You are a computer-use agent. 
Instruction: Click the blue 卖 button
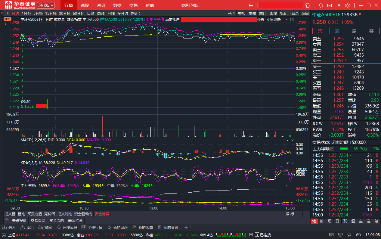(x=337, y=31)
